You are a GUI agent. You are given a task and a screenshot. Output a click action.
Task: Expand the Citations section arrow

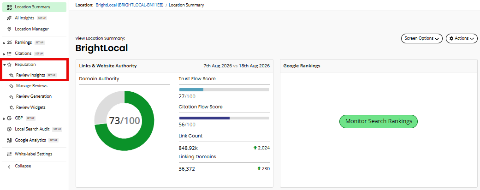(x=4, y=54)
